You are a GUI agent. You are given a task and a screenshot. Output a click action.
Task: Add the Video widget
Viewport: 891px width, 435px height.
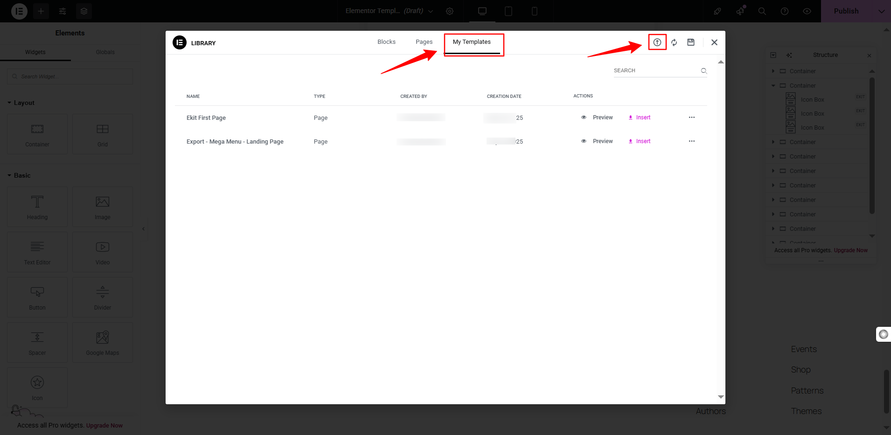(x=103, y=252)
